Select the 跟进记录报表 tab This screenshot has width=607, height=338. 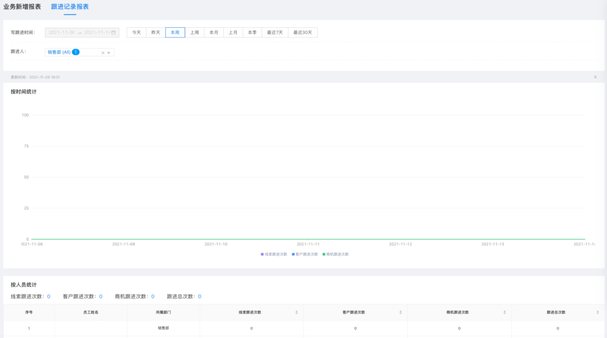tap(70, 7)
